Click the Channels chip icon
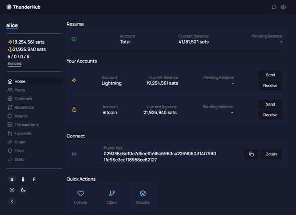This screenshot has width=296, height=215. 10,99
